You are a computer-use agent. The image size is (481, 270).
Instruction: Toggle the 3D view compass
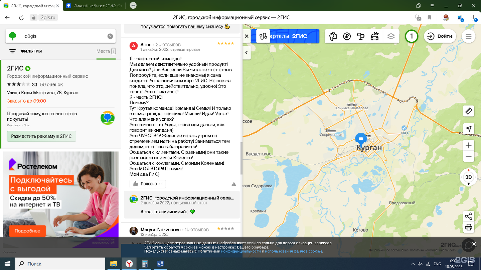coord(468,177)
